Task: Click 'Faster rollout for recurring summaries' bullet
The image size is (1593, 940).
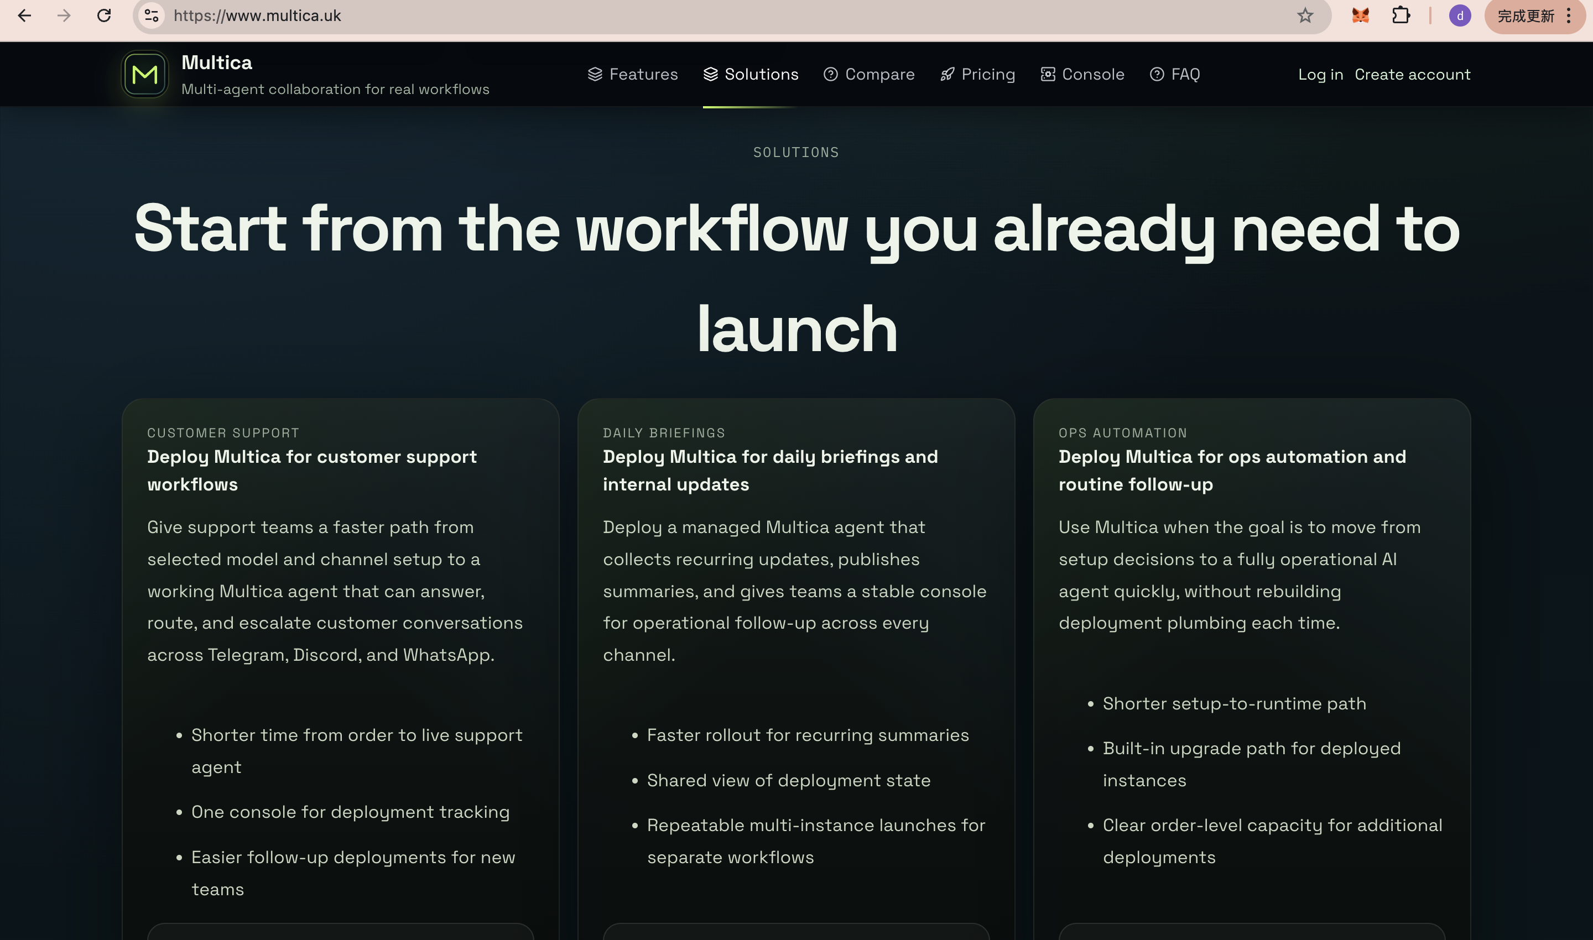Action: (x=808, y=735)
